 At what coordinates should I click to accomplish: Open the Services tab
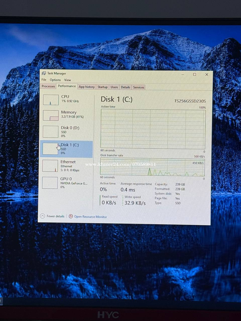pos(139,87)
